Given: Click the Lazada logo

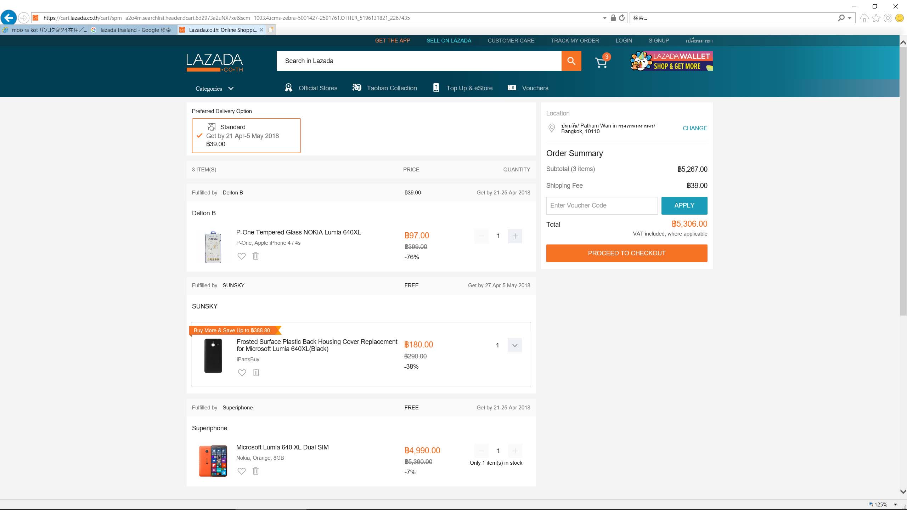Looking at the screenshot, I should [215, 62].
